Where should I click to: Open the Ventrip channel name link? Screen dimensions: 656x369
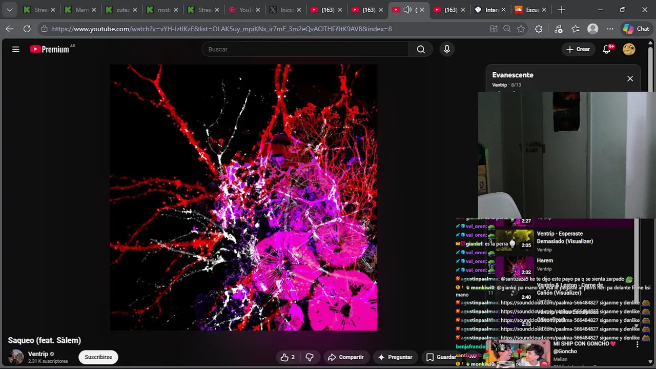click(x=38, y=354)
